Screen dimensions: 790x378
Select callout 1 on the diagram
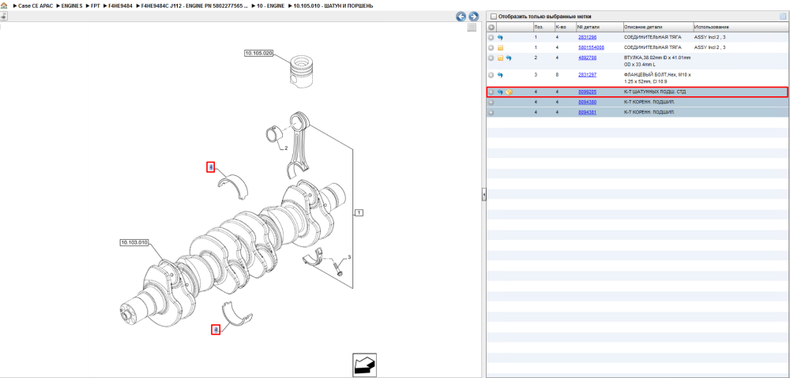point(359,213)
